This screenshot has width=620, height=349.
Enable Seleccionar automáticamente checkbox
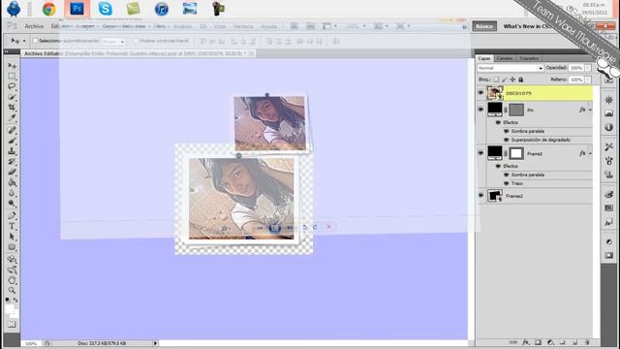(35, 41)
